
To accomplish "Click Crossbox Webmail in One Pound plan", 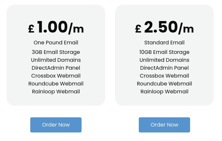I will [x=56, y=76].
